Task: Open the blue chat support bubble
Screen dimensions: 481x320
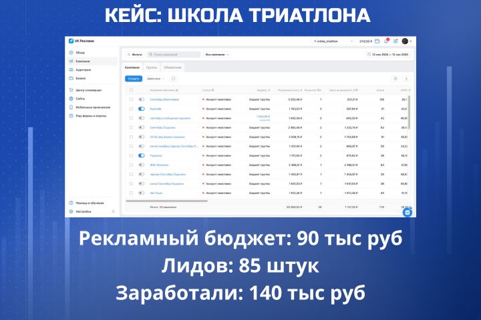Action: pos(408,212)
